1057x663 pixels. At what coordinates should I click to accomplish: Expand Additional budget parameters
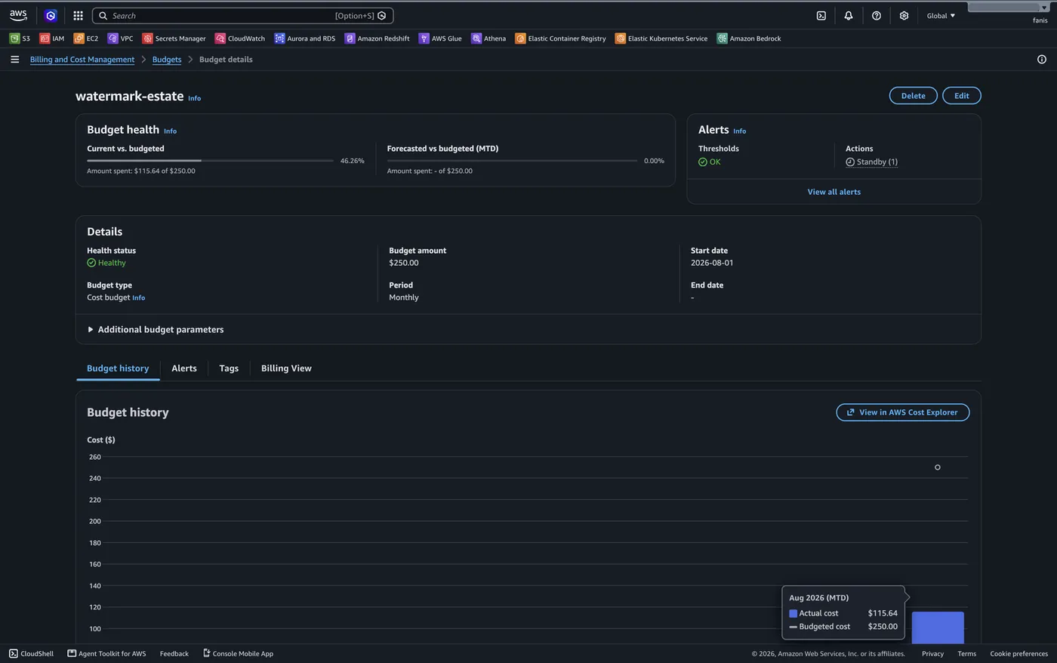[156, 329]
